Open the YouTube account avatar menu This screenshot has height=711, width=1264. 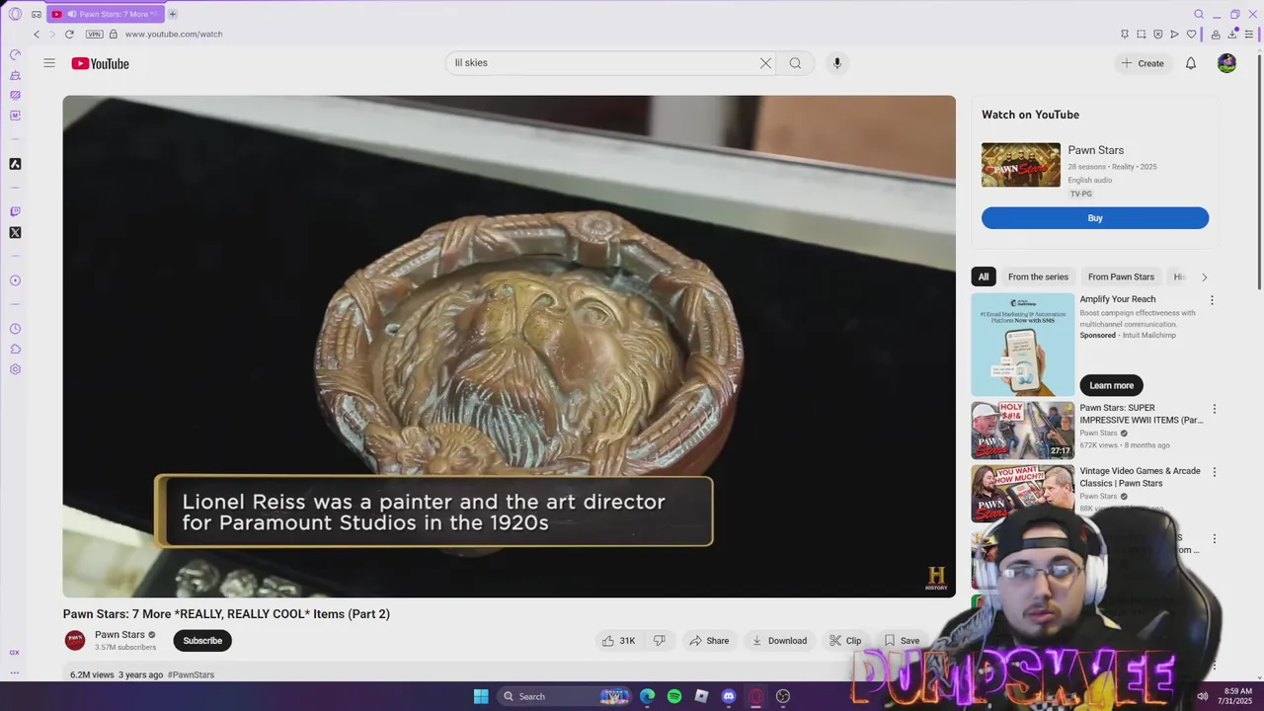(x=1226, y=63)
